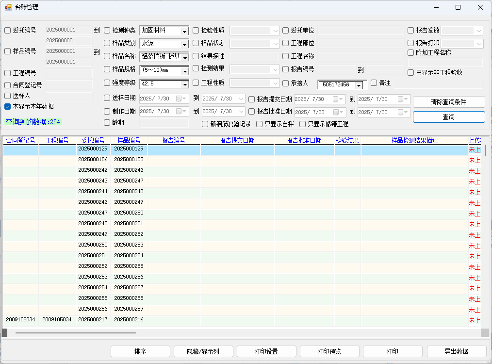This screenshot has height=364, width=492.
Task: Uncheck the 本显示本年数据 checkbox
Action: tap(8, 107)
